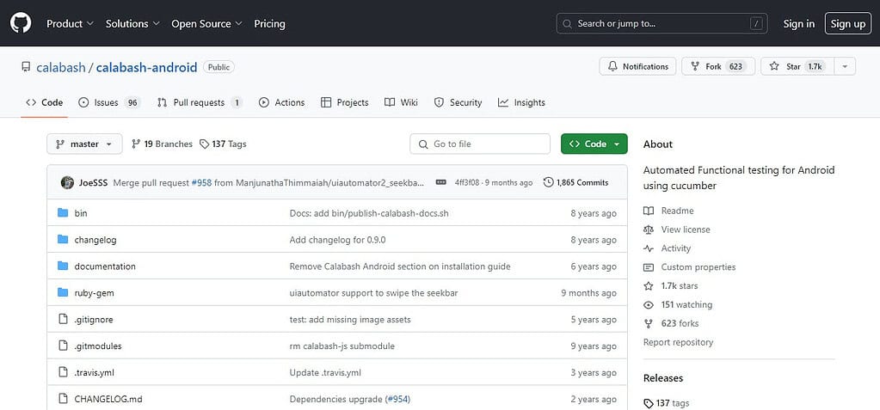This screenshot has width=880, height=410.
Task: Select the bell icon in Notifications
Action: point(612,66)
